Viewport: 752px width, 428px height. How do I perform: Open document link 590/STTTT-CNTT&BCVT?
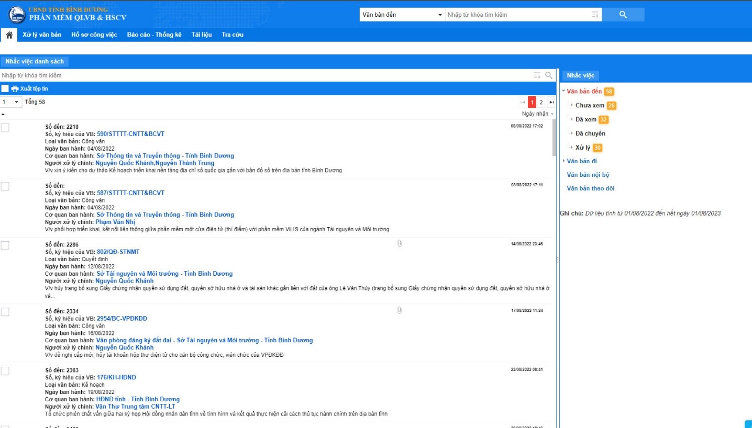[x=130, y=134]
